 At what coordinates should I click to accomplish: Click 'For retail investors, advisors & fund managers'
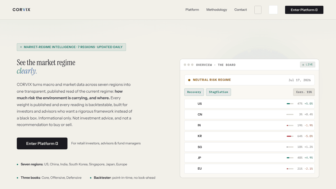click(x=106, y=143)
